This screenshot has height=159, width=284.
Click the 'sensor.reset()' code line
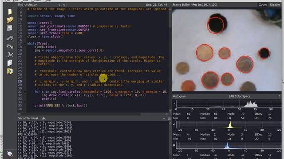(40, 23)
